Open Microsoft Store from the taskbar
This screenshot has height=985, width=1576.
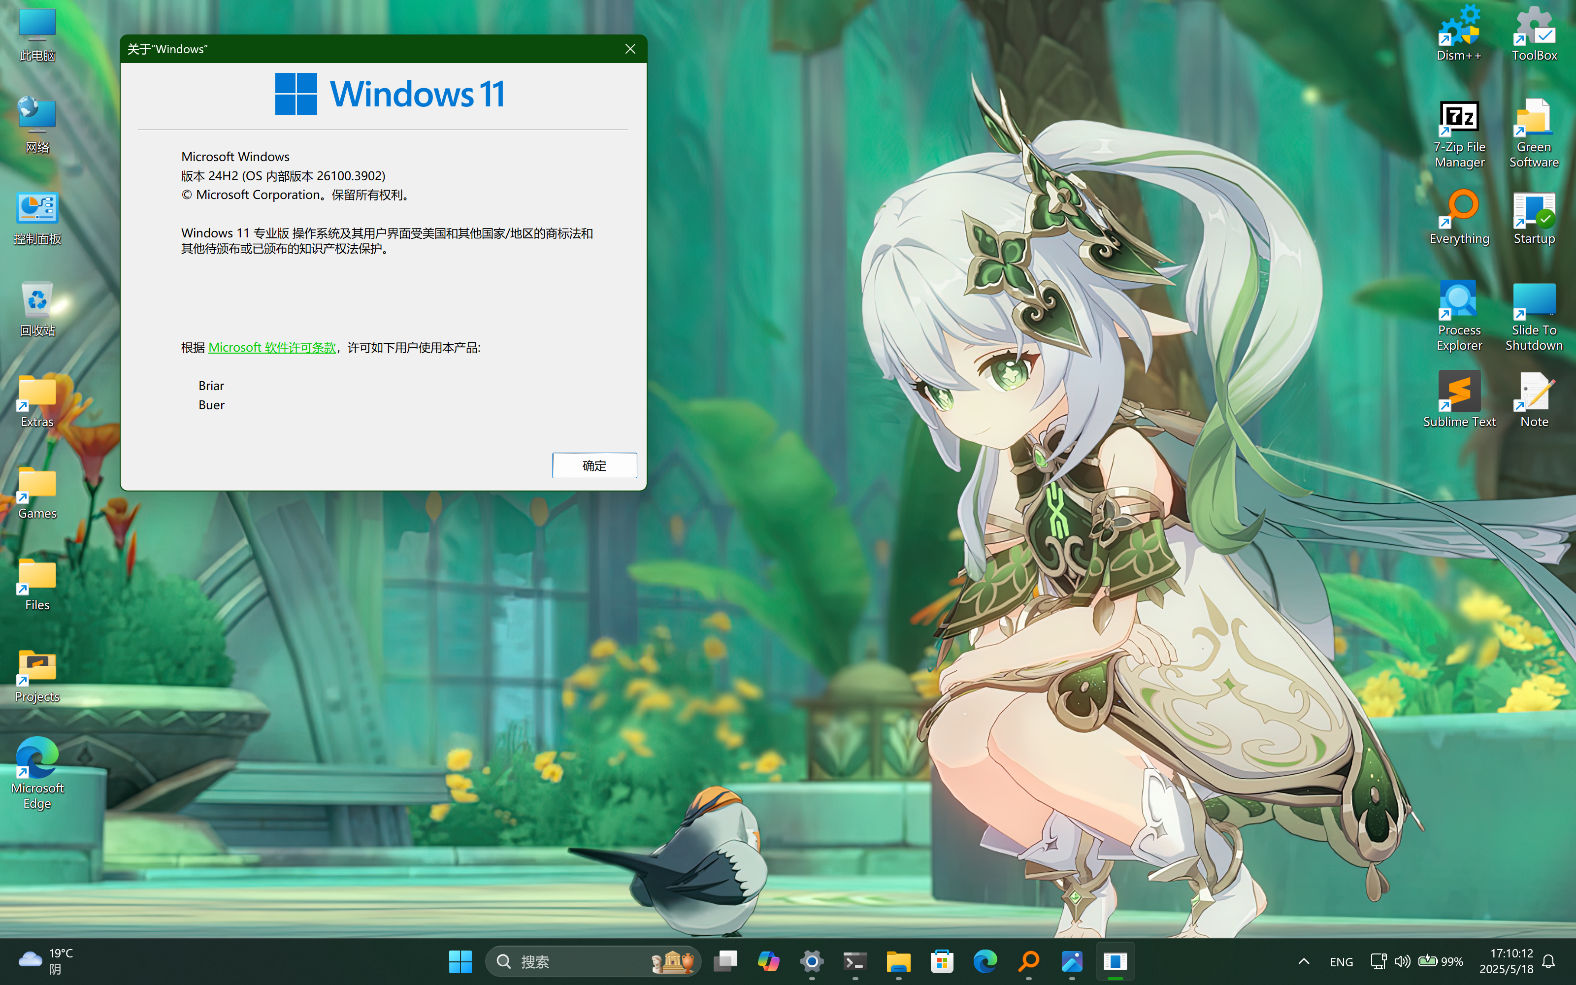click(x=942, y=961)
